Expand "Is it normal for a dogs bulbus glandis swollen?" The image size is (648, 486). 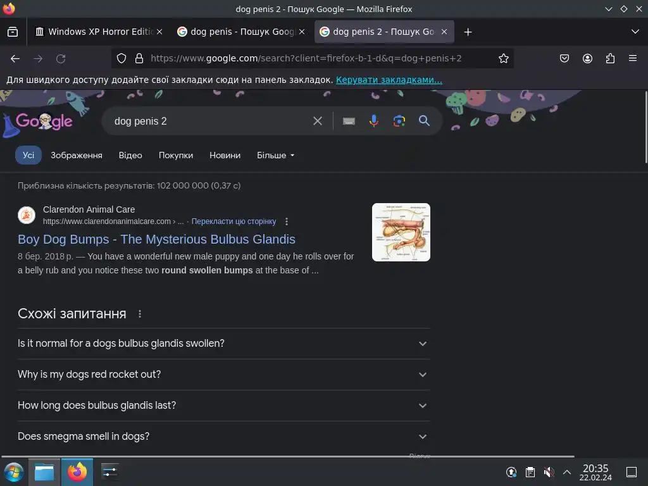[x=223, y=344]
